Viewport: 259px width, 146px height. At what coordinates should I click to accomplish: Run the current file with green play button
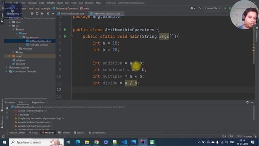225,8
